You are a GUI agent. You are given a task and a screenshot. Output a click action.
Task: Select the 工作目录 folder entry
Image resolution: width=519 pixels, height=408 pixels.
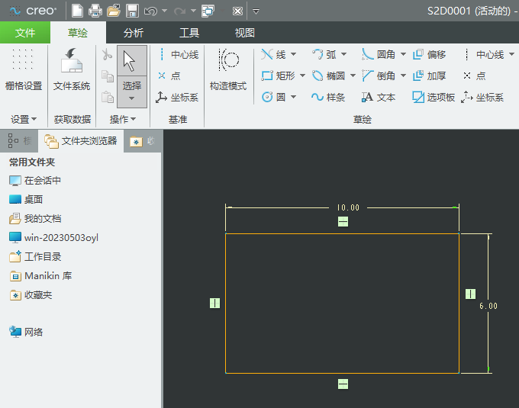(42, 256)
